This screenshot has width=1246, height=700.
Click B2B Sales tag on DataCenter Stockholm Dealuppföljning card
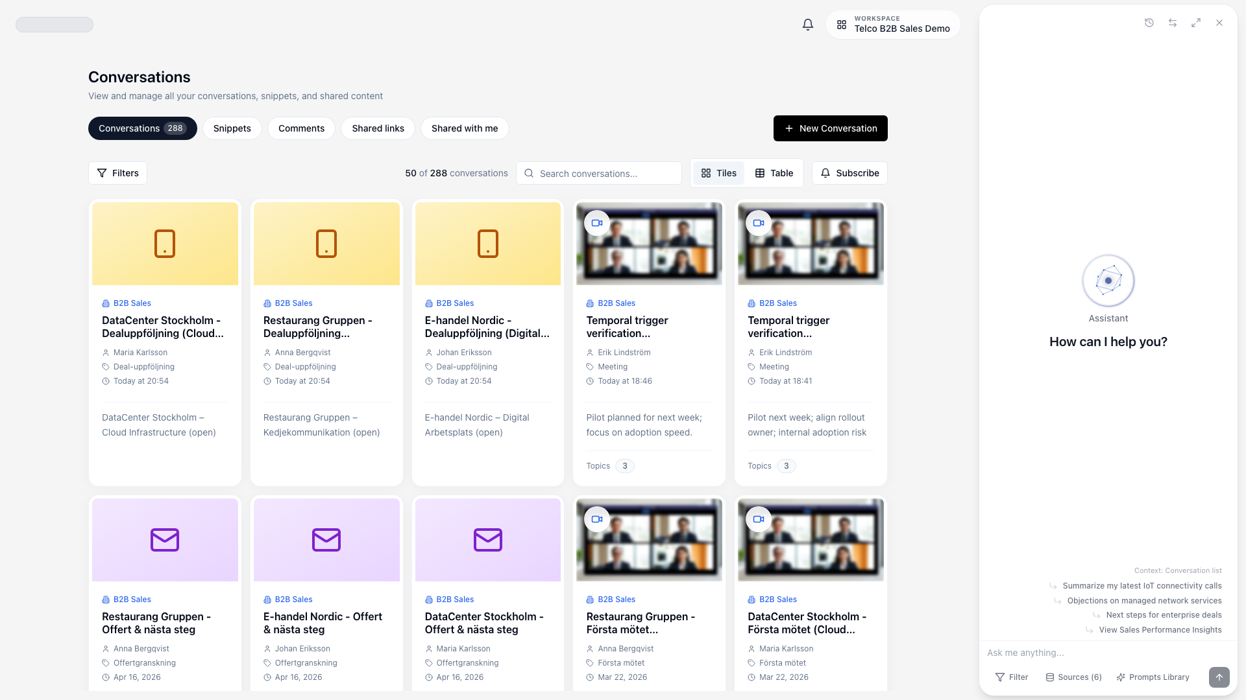pos(127,303)
